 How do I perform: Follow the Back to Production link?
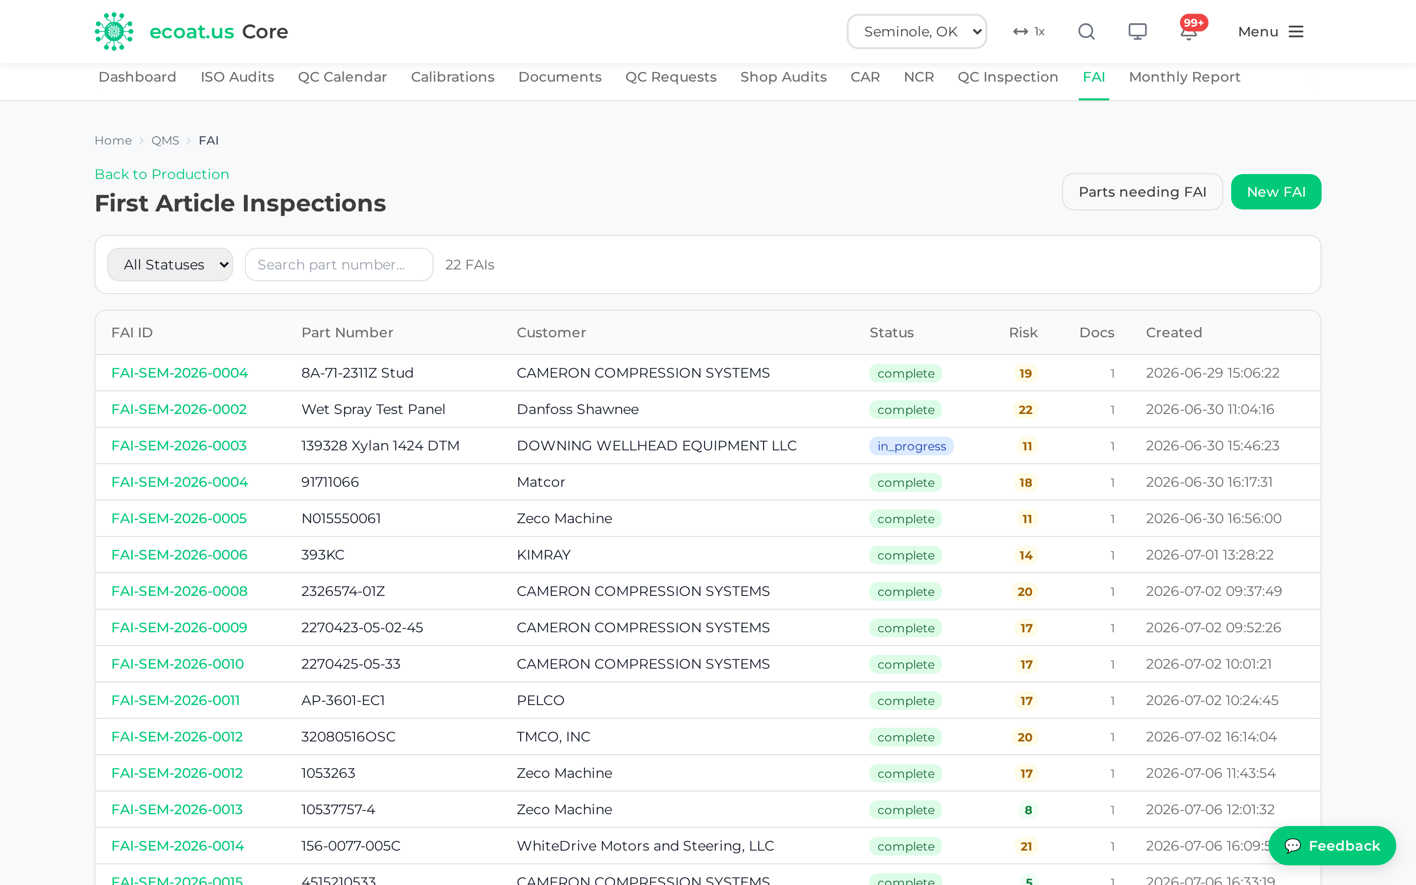pos(162,175)
